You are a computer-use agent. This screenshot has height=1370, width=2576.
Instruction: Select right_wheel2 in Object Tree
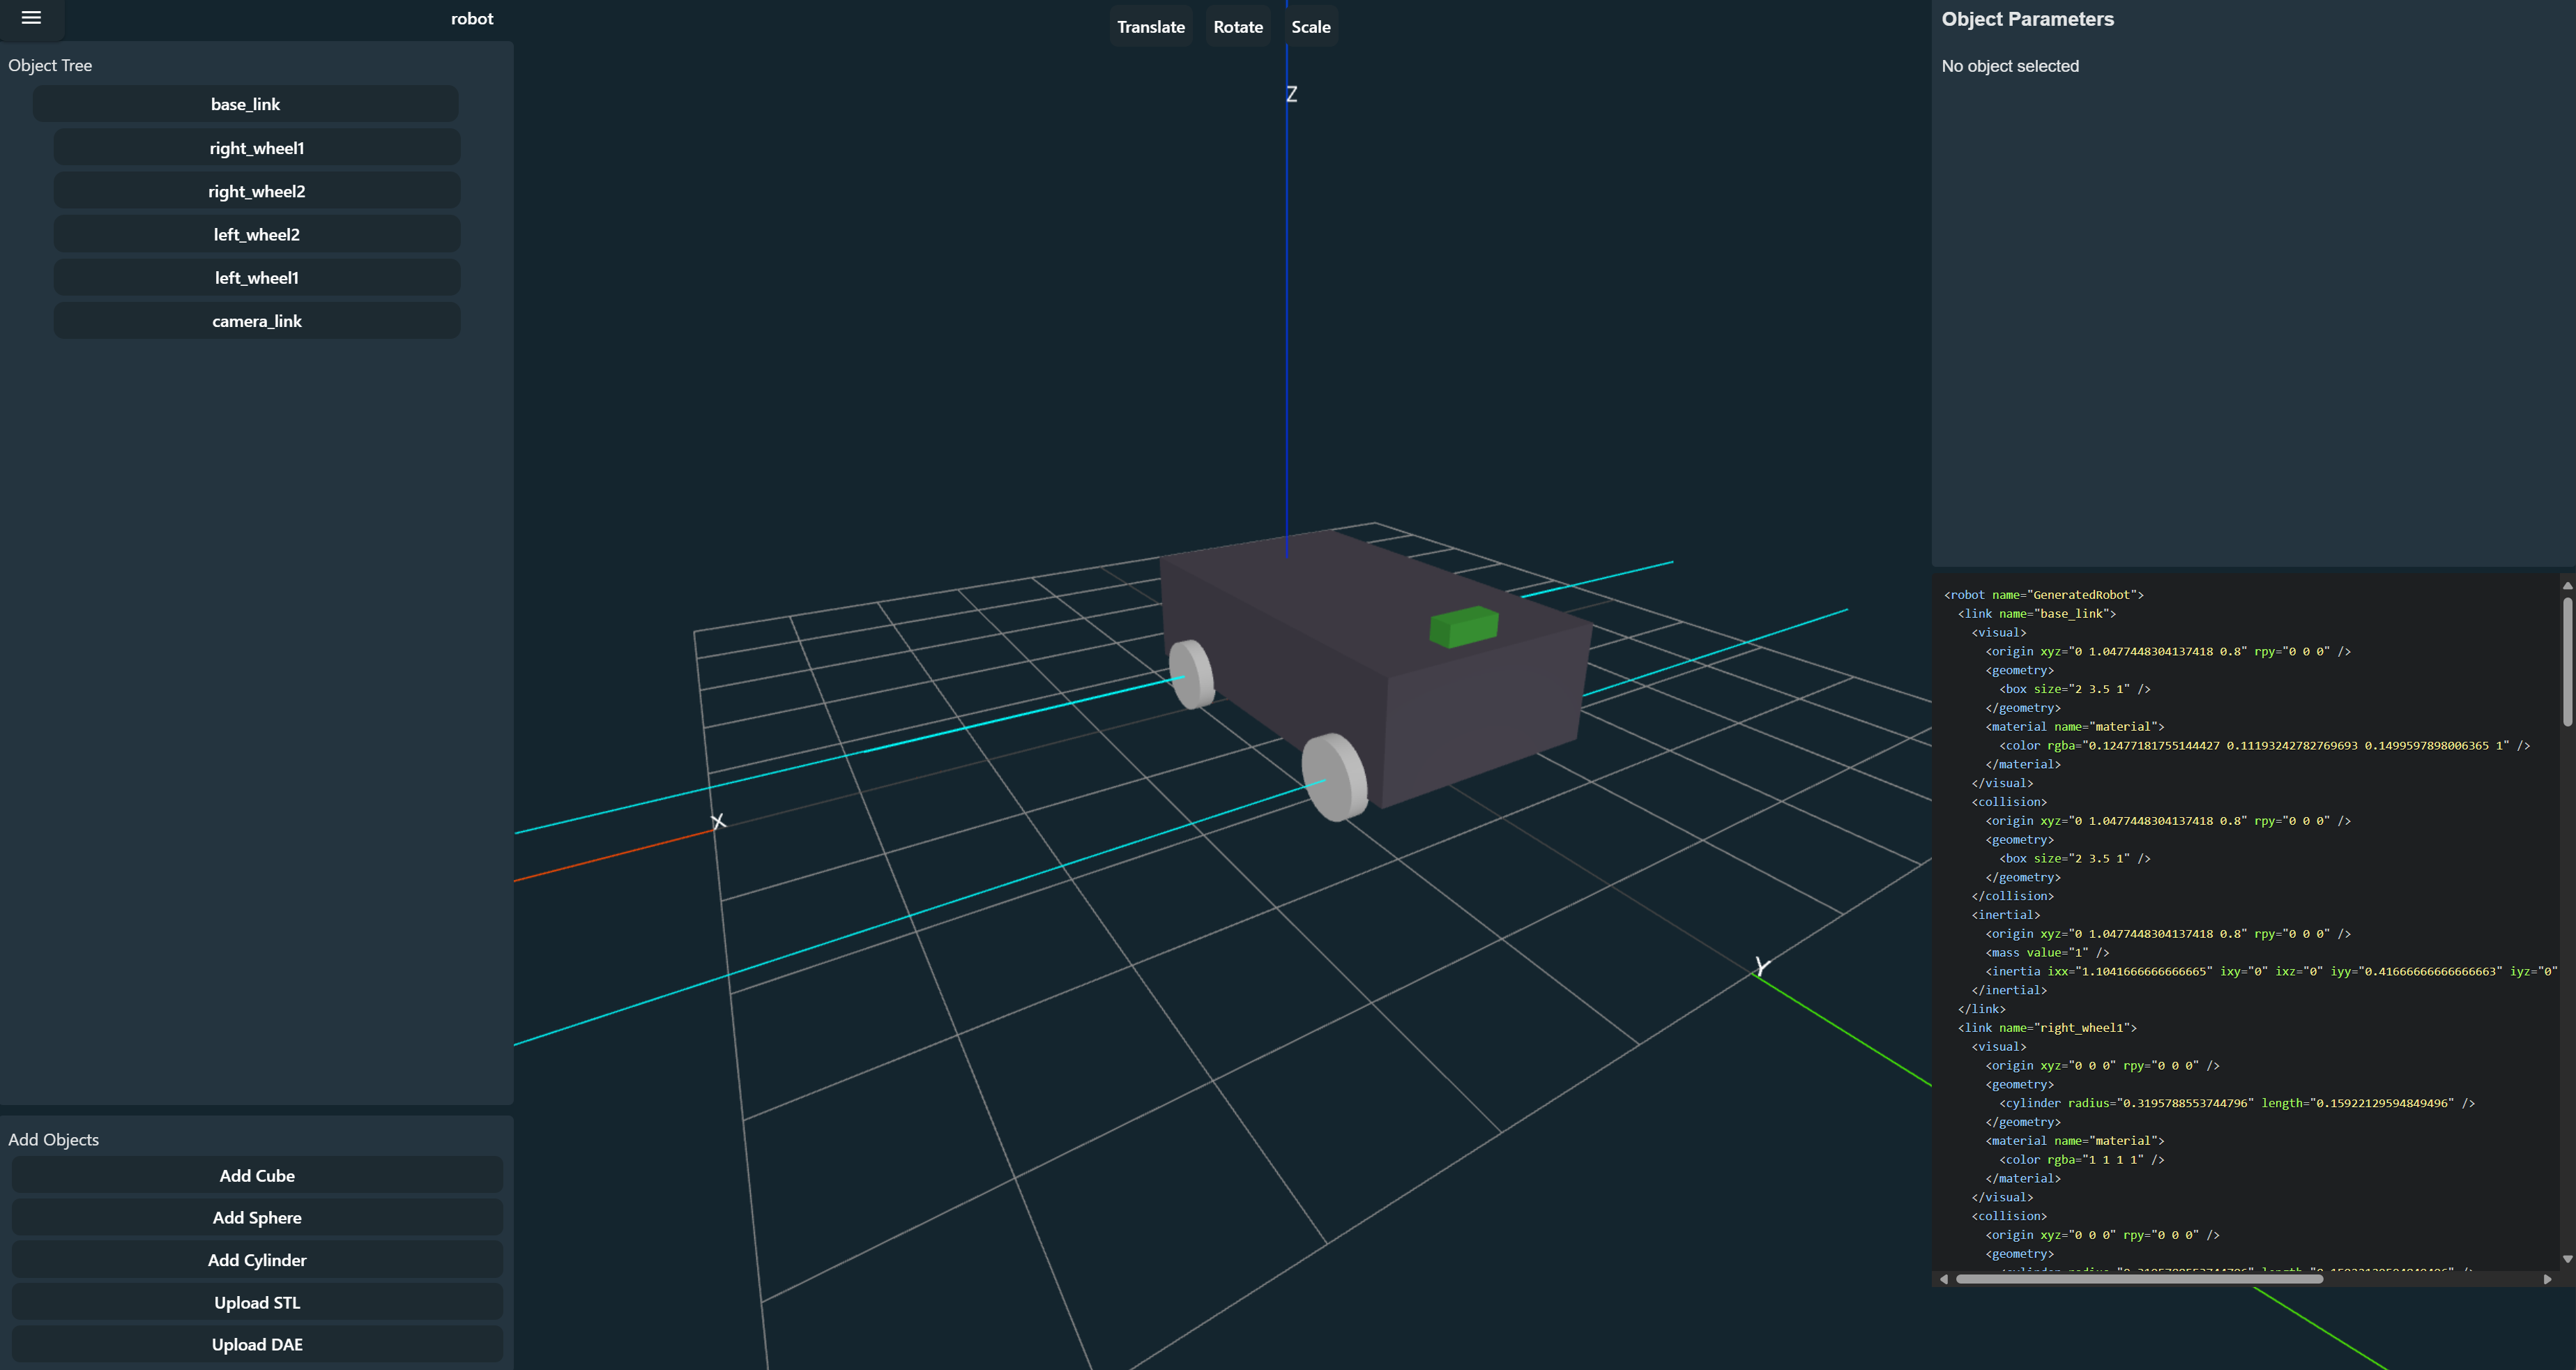(x=256, y=191)
